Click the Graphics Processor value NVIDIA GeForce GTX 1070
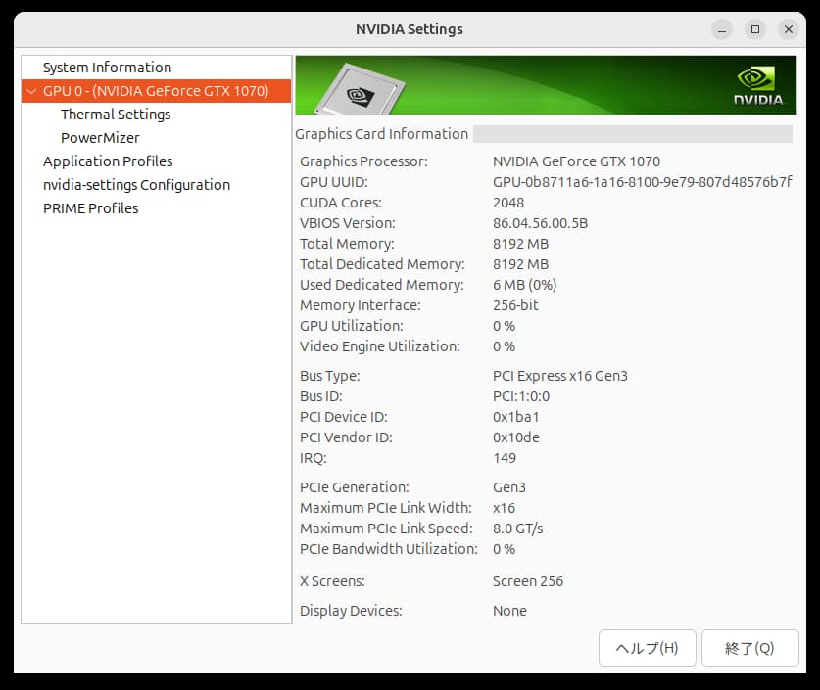The image size is (820, 690). (x=576, y=161)
